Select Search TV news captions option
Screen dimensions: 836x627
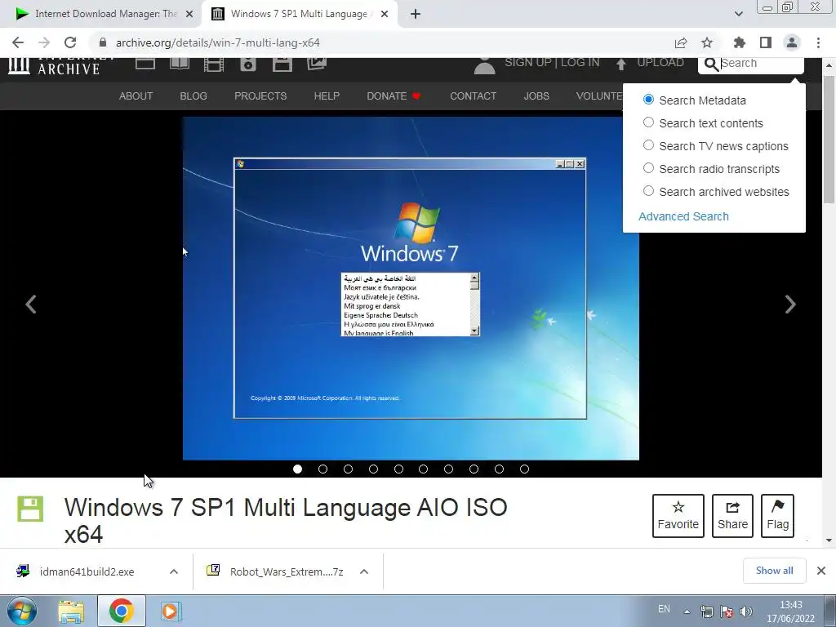click(648, 145)
